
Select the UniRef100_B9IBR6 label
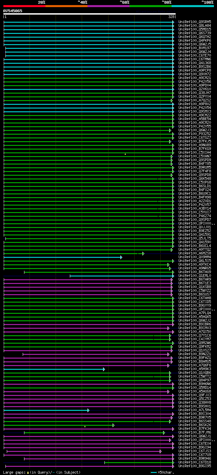click(195, 324)
